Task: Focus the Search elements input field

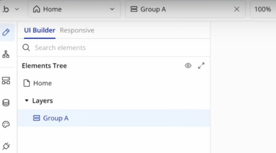Action: (114, 48)
